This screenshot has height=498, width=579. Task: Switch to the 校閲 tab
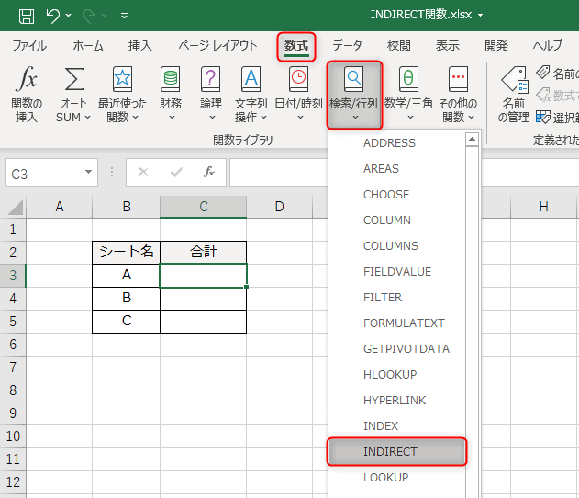coord(399,45)
